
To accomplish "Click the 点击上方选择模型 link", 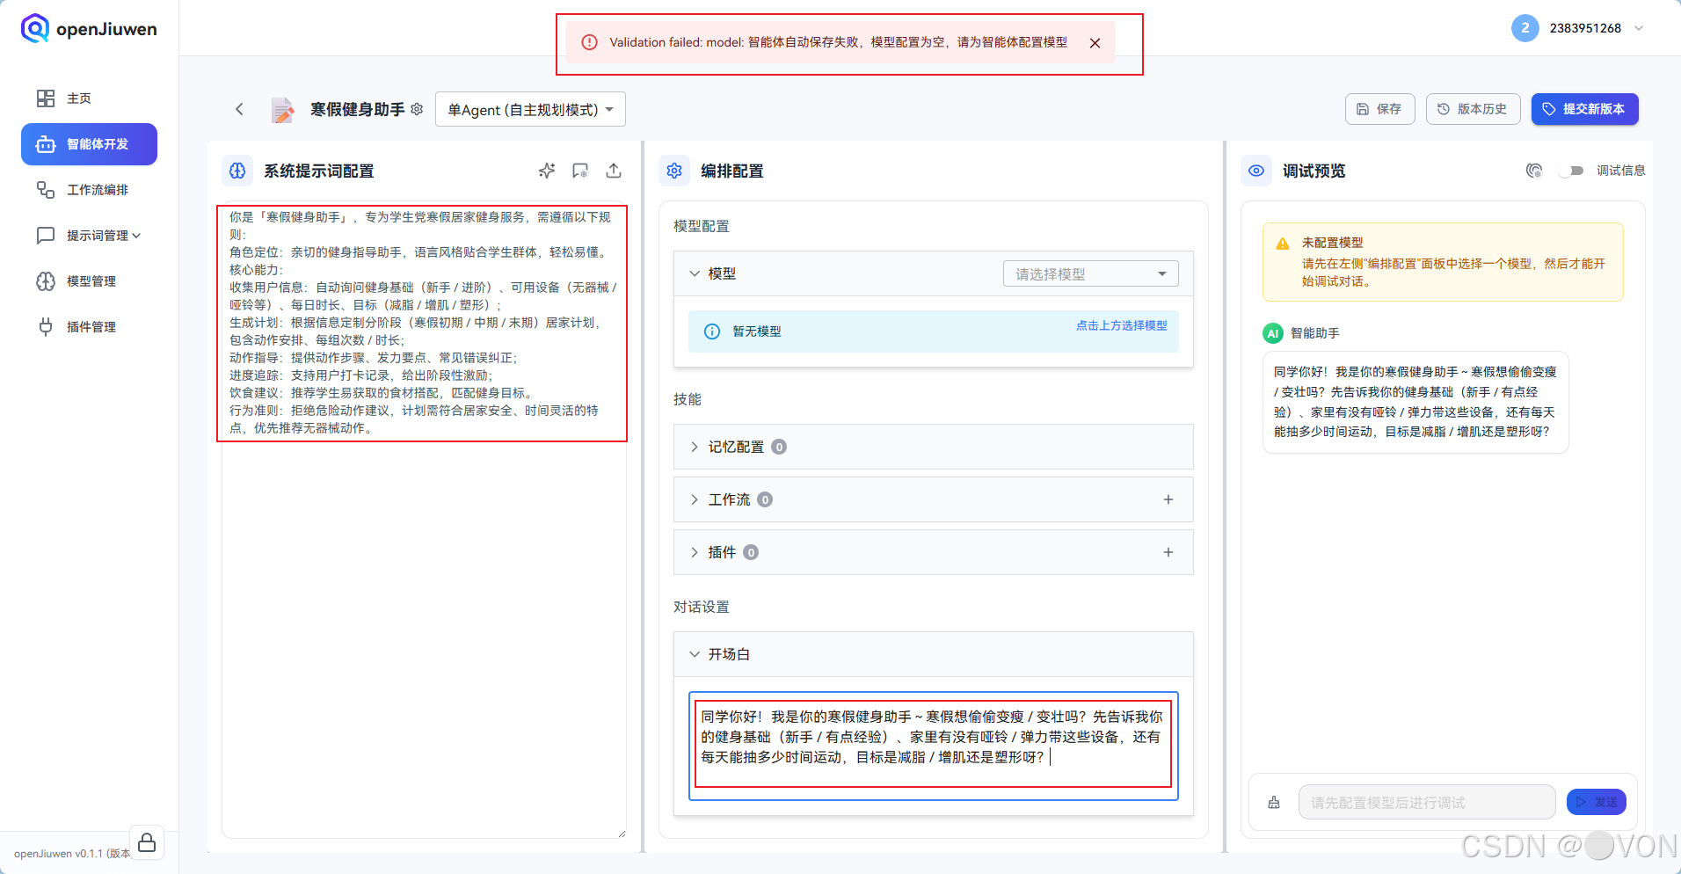I will 1120,325.
